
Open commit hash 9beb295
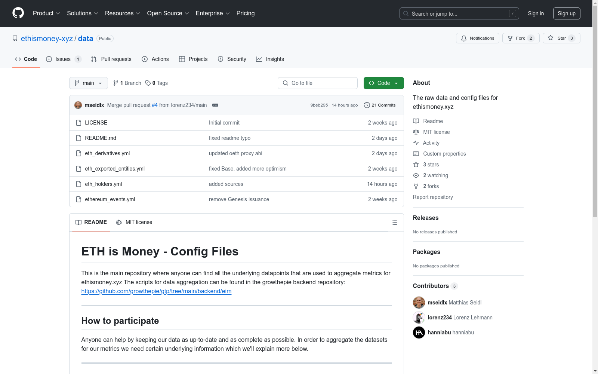click(x=319, y=105)
